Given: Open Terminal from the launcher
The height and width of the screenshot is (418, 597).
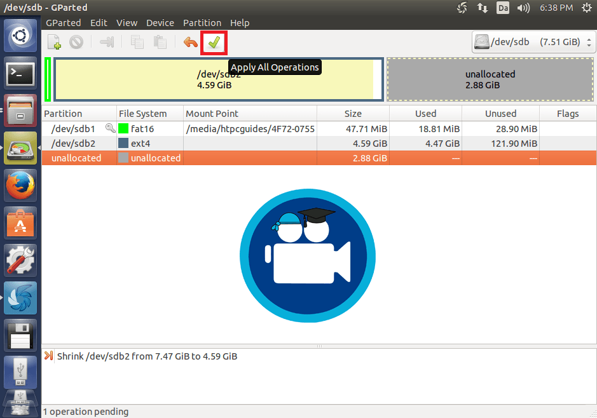Looking at the screenshot, I should click(20, 74).
